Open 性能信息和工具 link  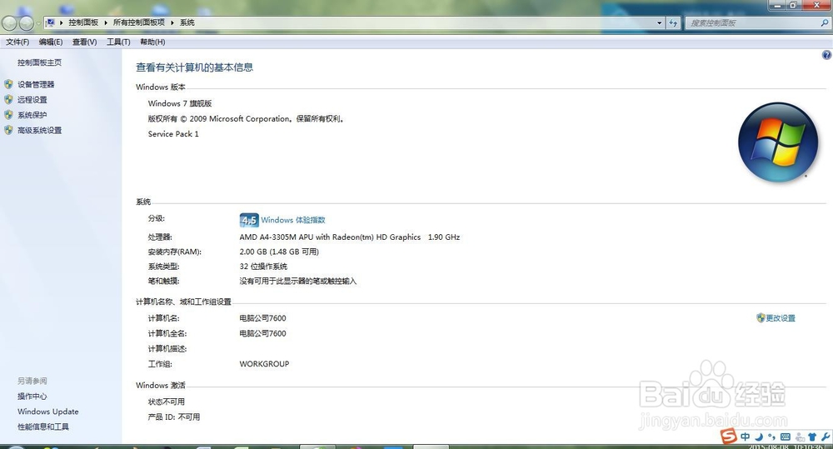click(x=43, y=427)
